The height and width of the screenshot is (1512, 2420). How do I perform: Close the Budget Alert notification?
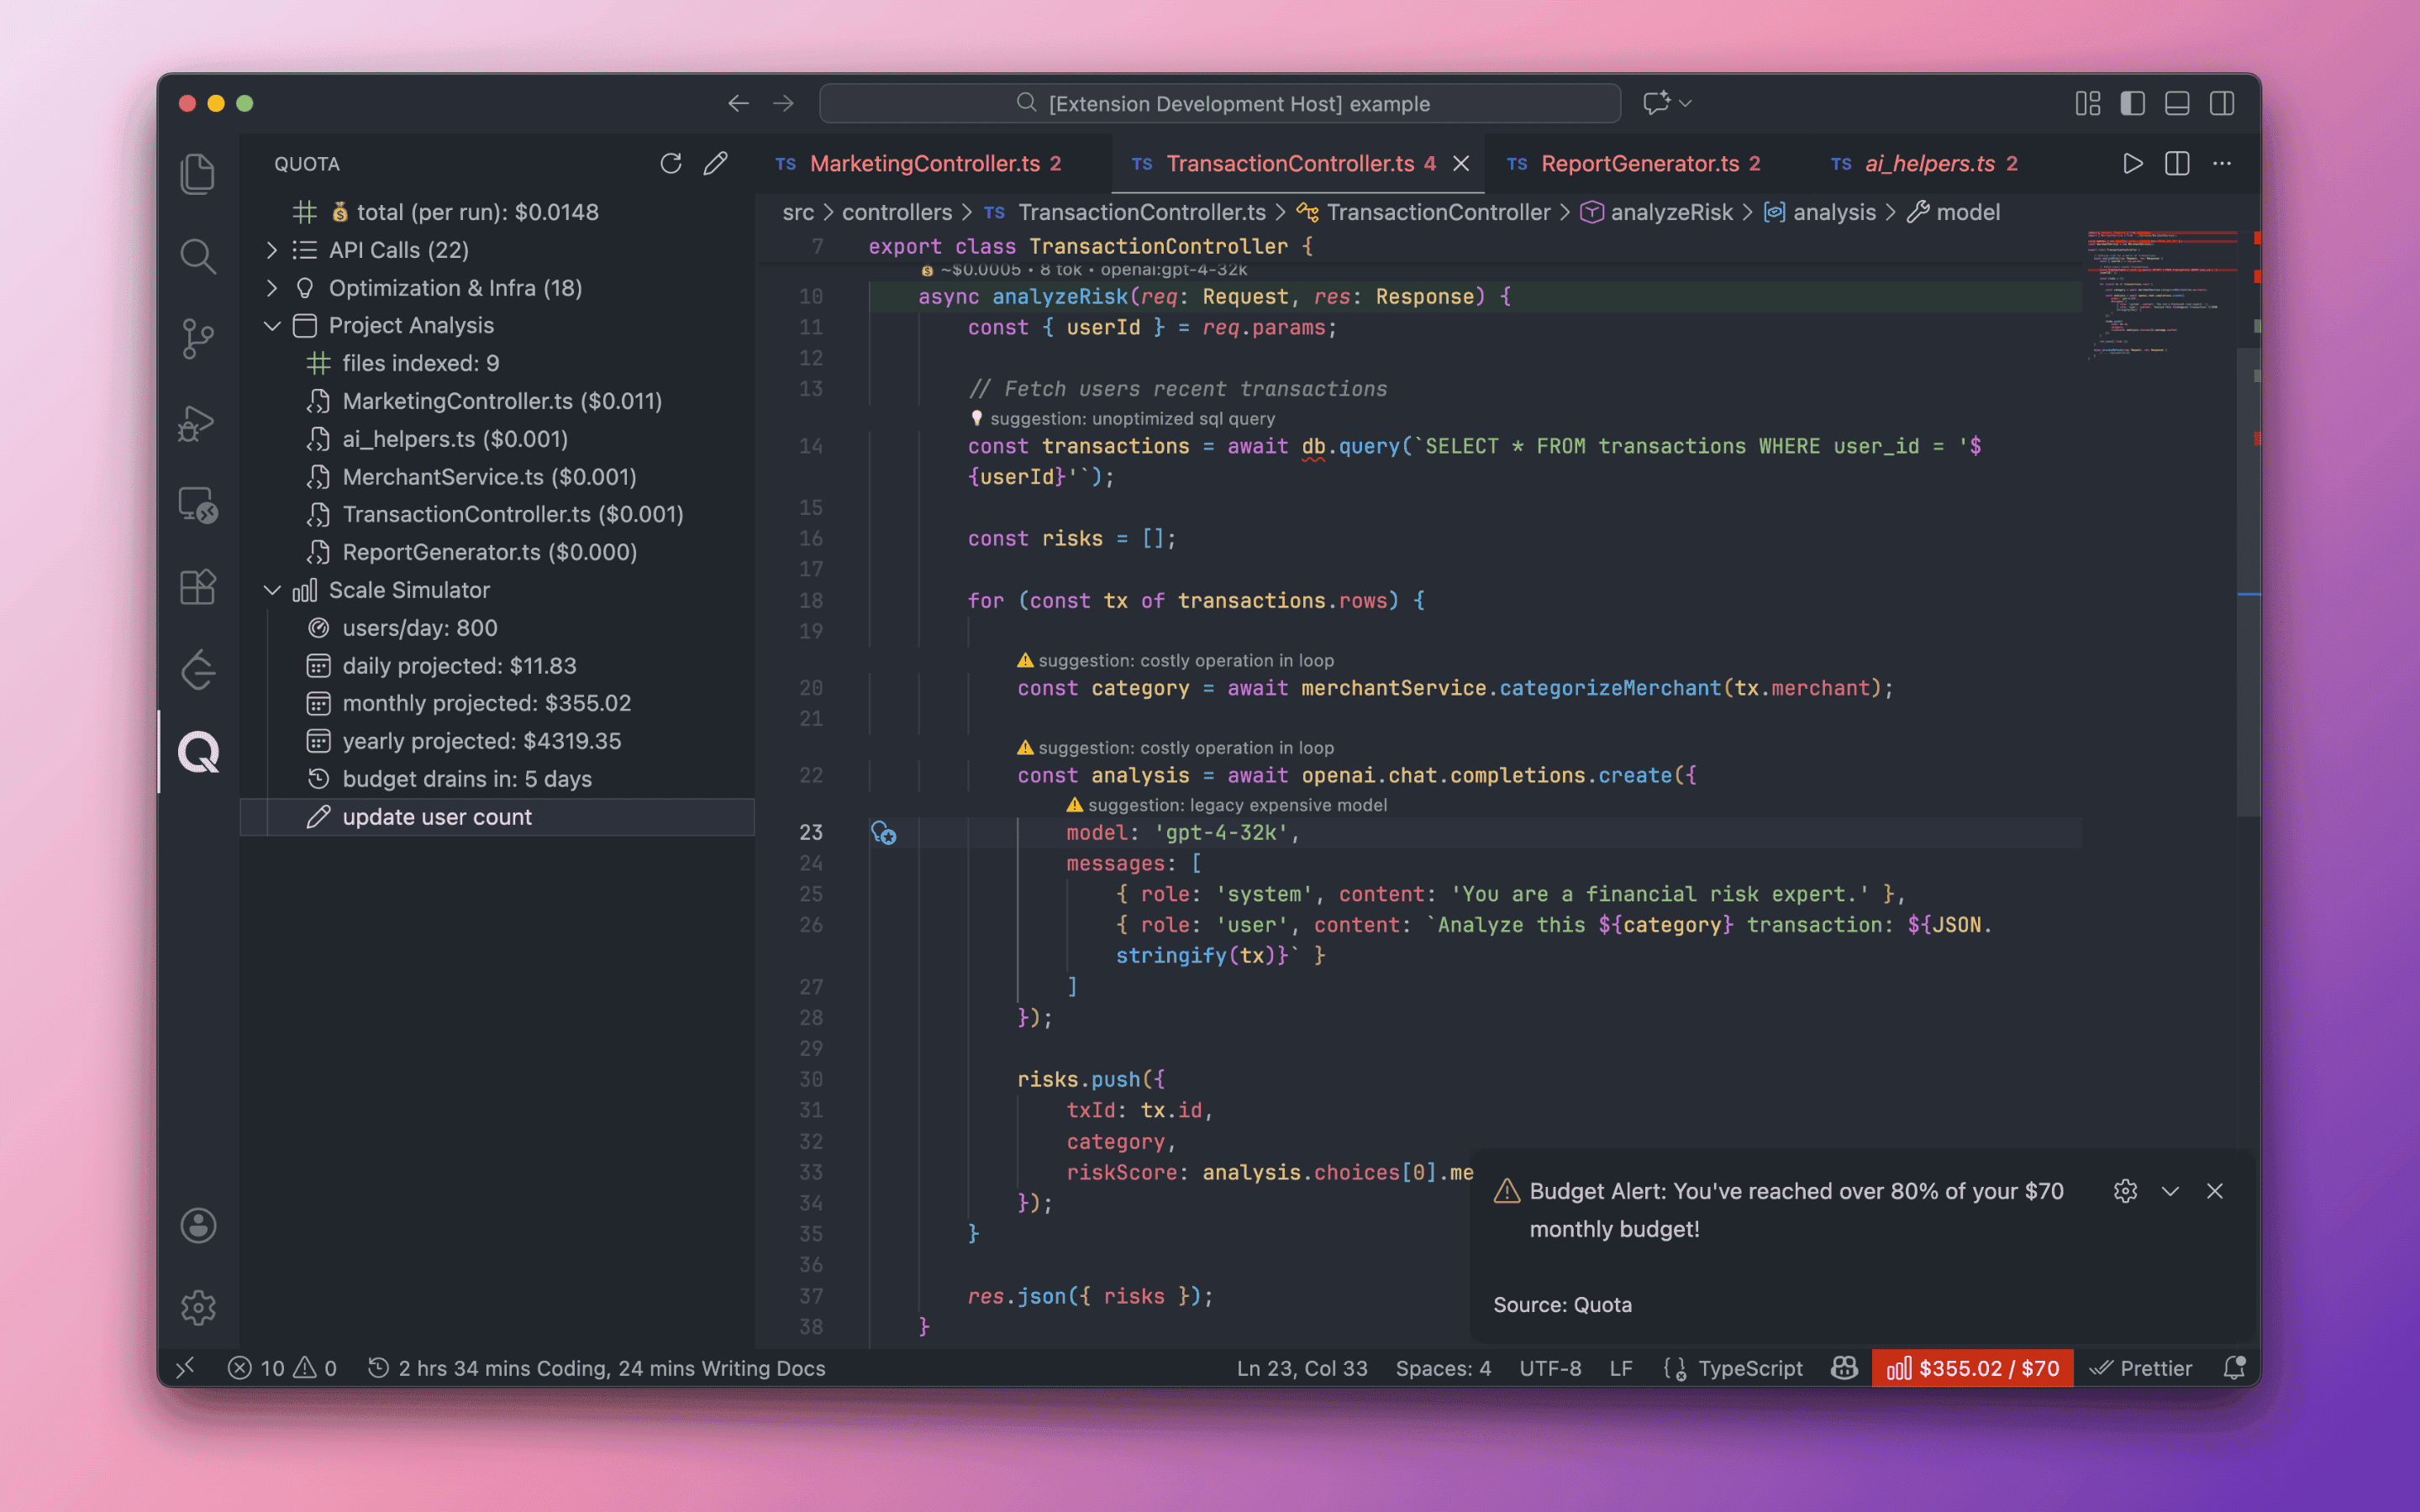2214,1190
